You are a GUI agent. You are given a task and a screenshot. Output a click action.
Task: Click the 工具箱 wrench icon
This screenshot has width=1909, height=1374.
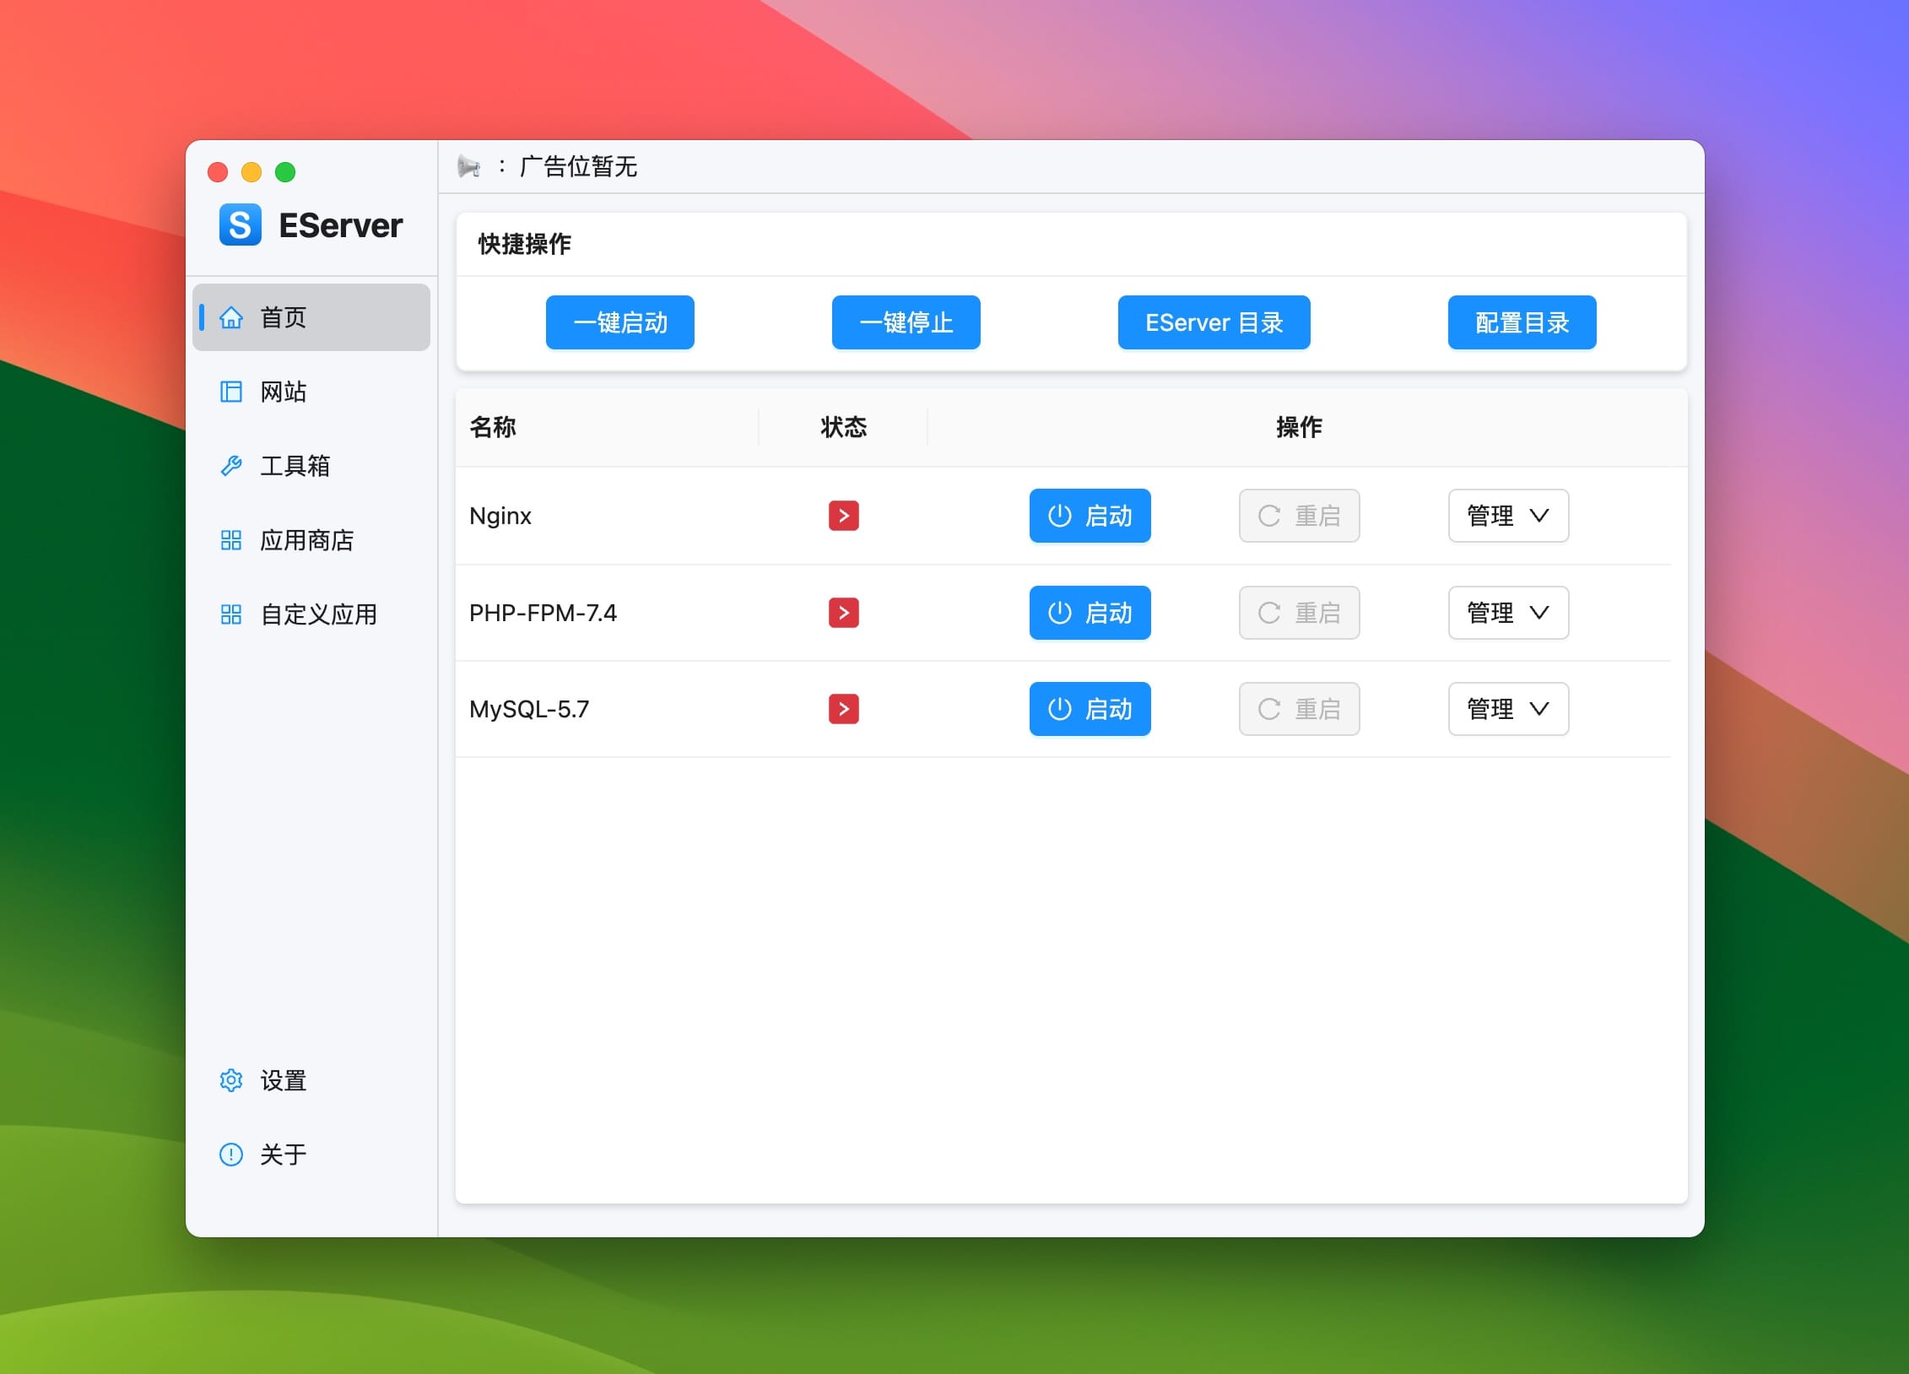pos(231,465)
